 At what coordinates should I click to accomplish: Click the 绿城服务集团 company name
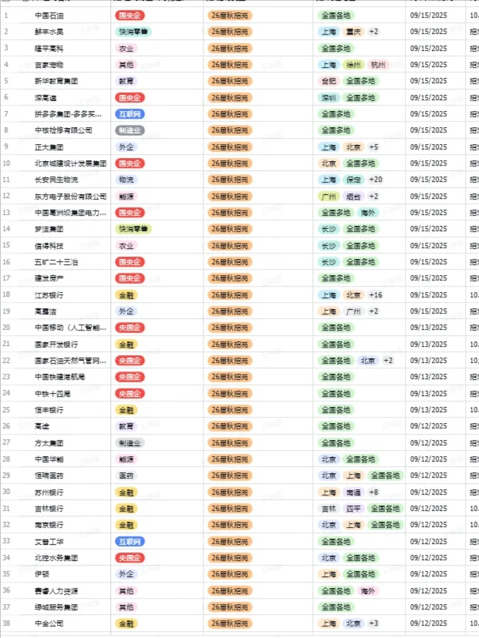pos(56,607)
